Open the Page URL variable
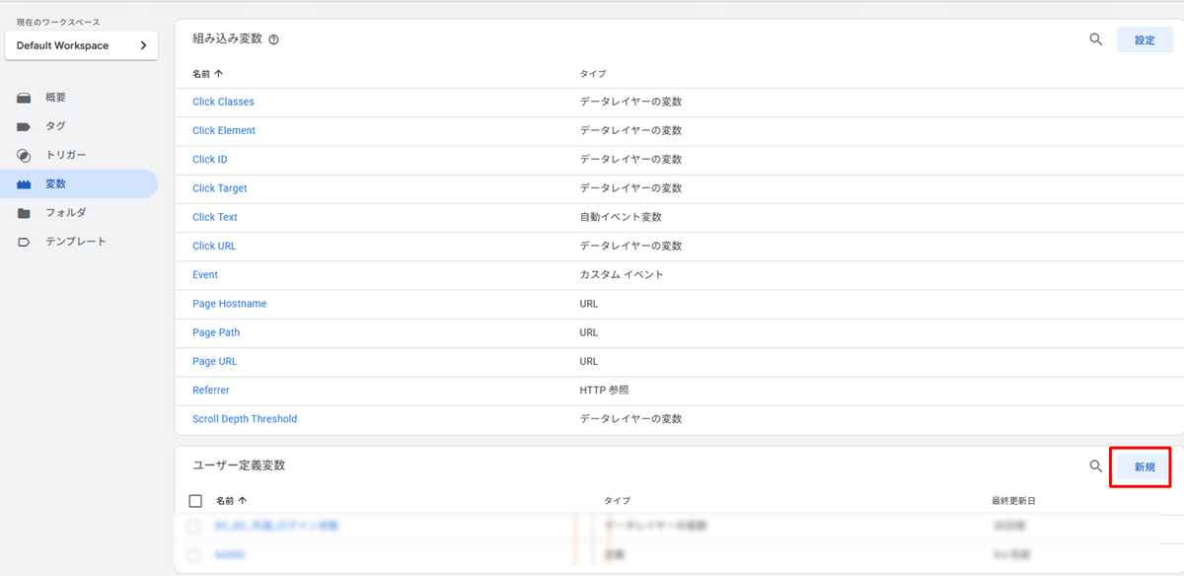Screen dimensions: 1184x576 click(215, 361)
